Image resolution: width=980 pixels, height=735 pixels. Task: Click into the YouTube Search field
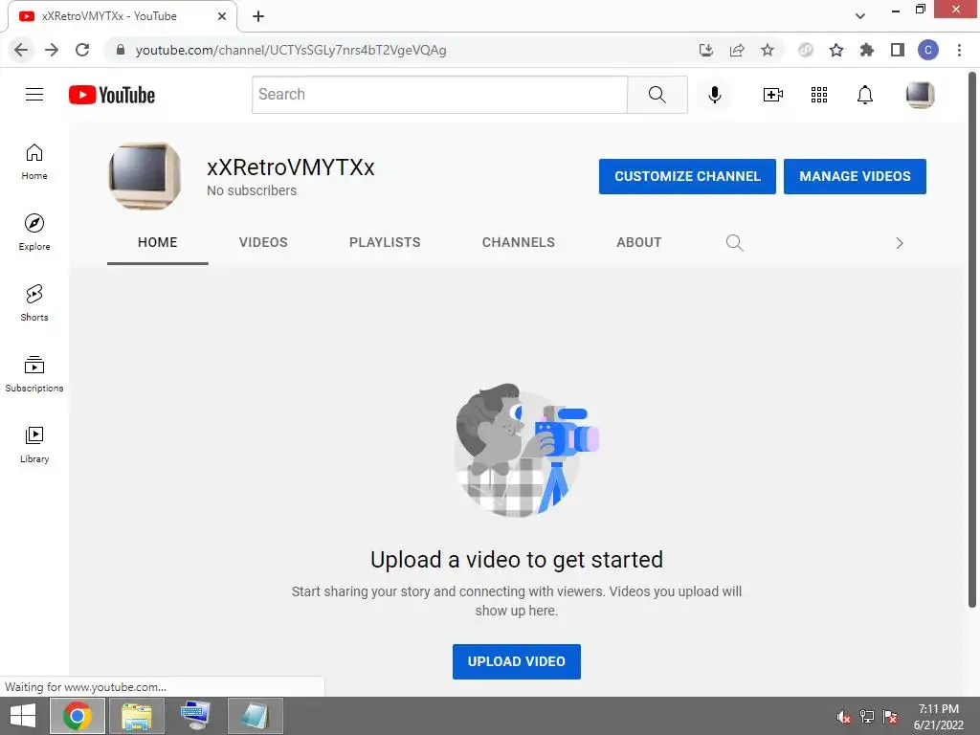(x=439, y=95)
